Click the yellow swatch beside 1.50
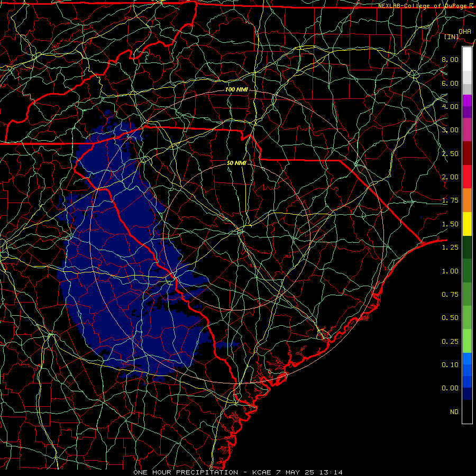 coord(467,224)
